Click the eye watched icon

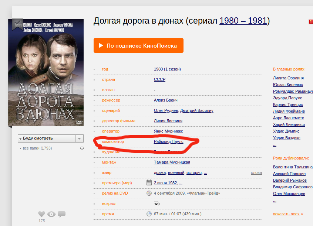(51, 214)
